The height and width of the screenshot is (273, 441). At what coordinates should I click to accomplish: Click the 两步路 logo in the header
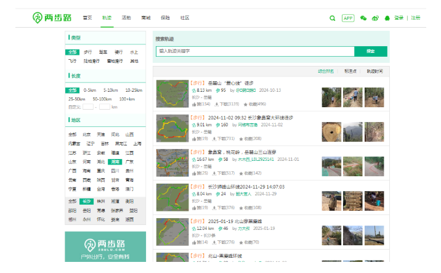52,18
